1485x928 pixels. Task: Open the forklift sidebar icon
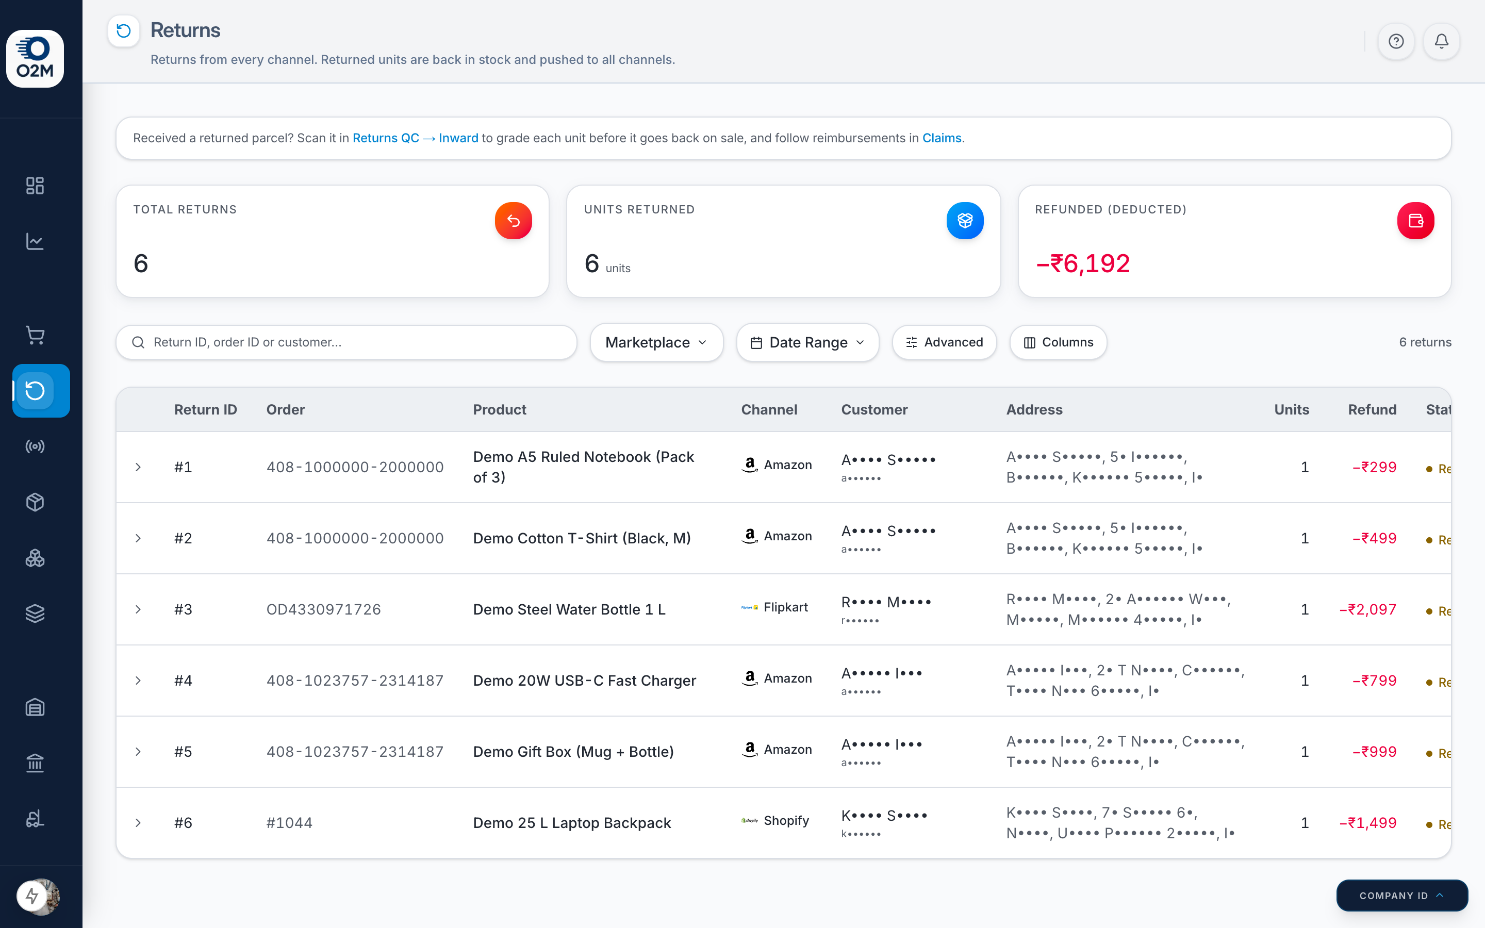coord(35,819)
